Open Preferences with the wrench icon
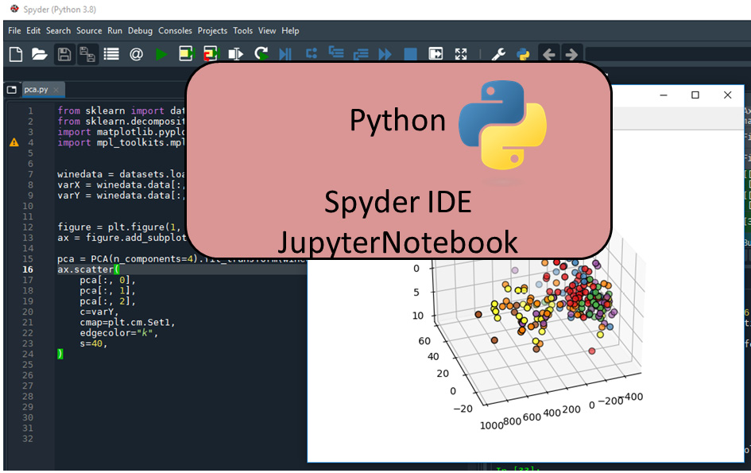Screen dimensions: 751x473 point(498,54)
